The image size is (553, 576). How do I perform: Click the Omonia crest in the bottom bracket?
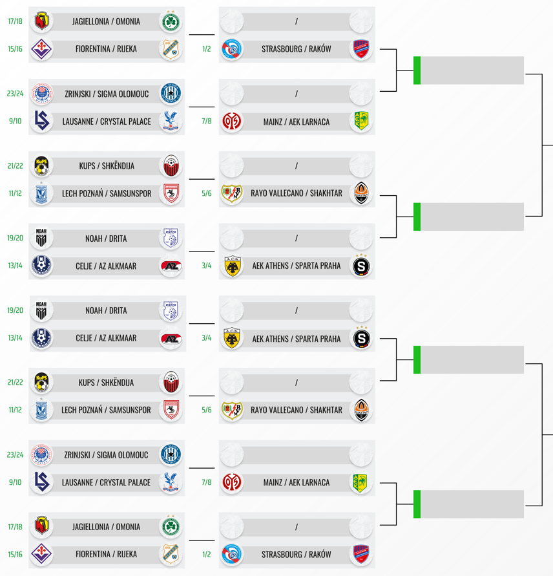point(171,527)
